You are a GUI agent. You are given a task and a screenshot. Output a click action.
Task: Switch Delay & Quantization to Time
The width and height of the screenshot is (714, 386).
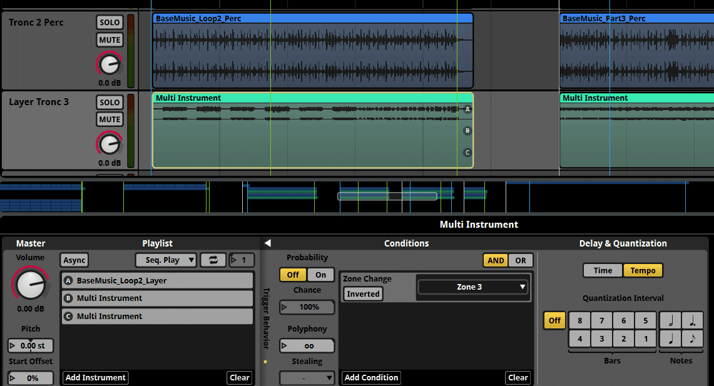point(603,270)
